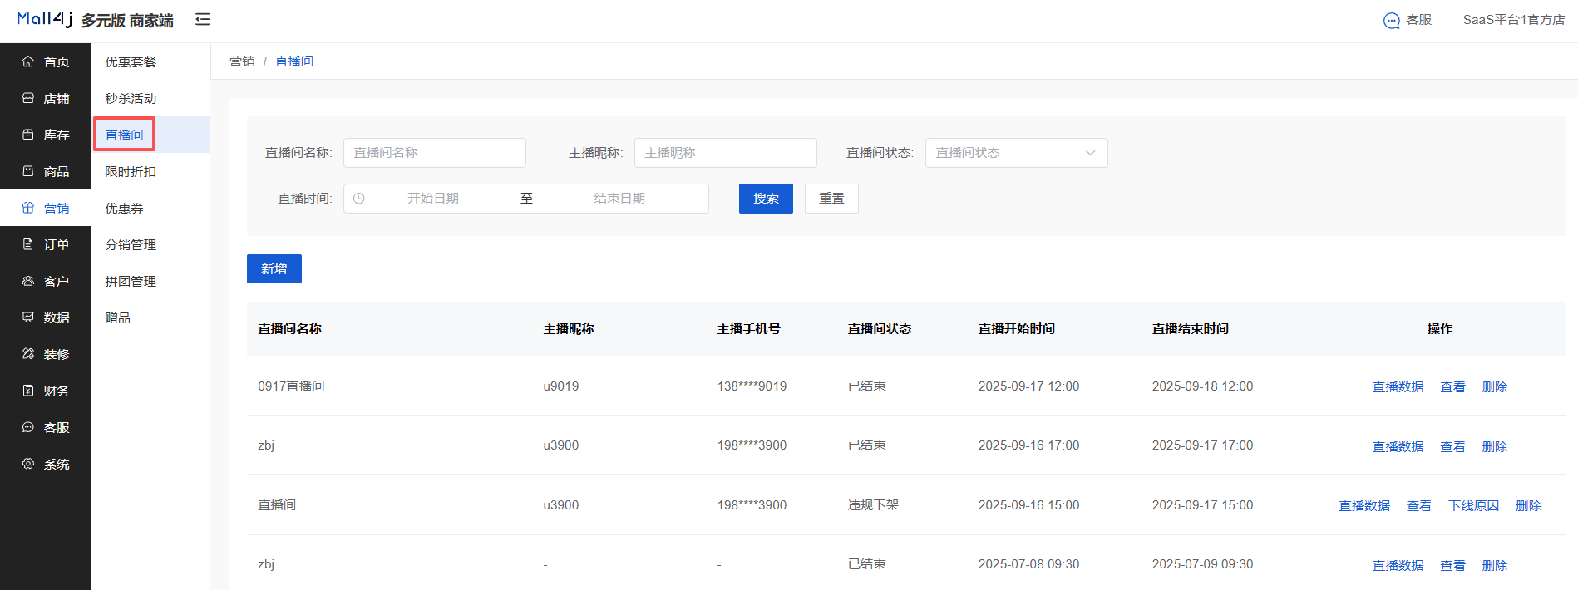Click 查看 for 0917直播间
Viewport: 1578px width, 590px height.
pyautogui.click(x=1452, y=386)
